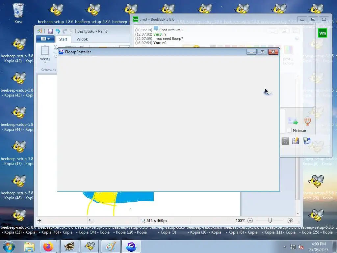
Task: Click the floppy-with-pencil icon in BeeBEEP
Action: click(x=296, y=141)
